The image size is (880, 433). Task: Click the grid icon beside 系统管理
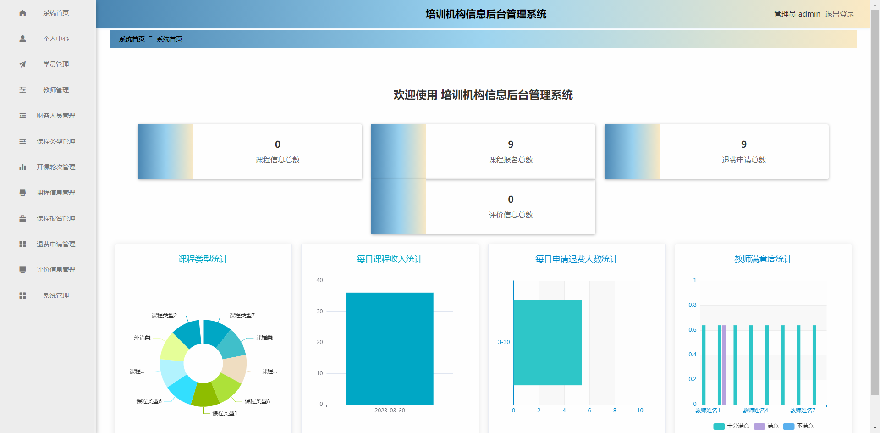click(x=22, y=295)
